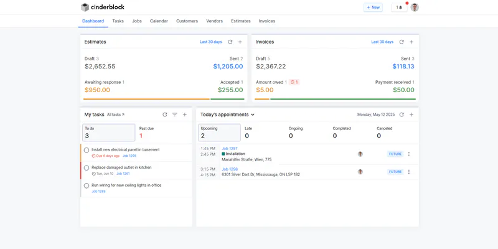Open kebab menu for Job 1297 appointment
This screenshot has width=498, height=249.
coord(409,154)
